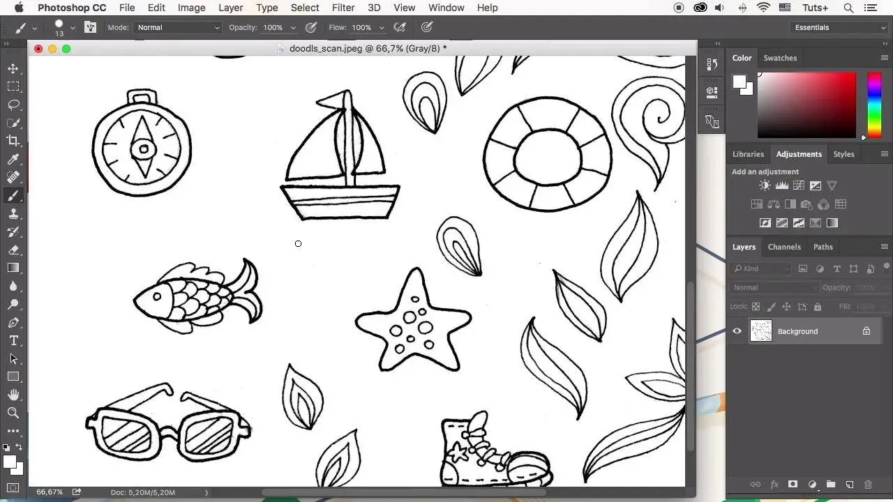Select the Gradient tool
Viewport: 893px width, 502px height.
13,268
